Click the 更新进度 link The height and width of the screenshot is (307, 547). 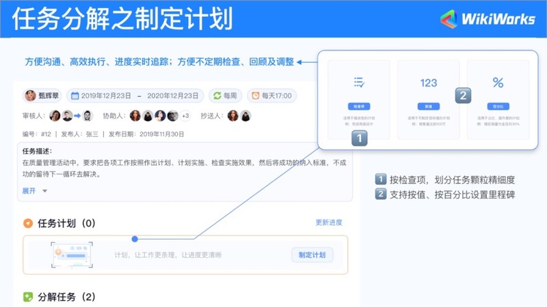point(328,222)
